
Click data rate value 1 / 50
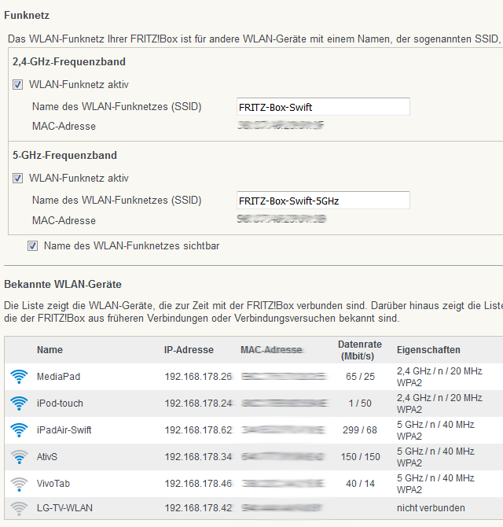click(x=360, y=404)
